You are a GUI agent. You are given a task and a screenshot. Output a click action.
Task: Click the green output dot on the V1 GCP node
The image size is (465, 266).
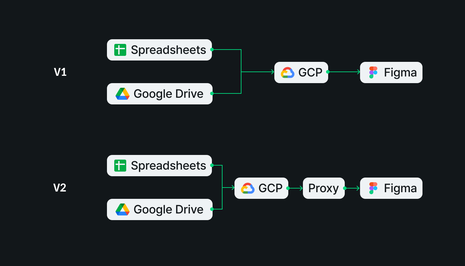(x=328, y=72)
